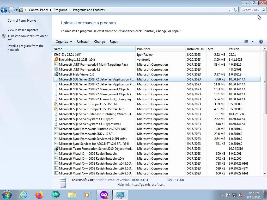267x200 pixels.
Task: Expand the arrow after Programs breadcrumb
Action: coord(70,10)
